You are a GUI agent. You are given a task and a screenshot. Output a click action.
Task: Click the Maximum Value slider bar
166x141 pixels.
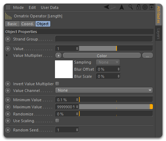click(116, 107)
